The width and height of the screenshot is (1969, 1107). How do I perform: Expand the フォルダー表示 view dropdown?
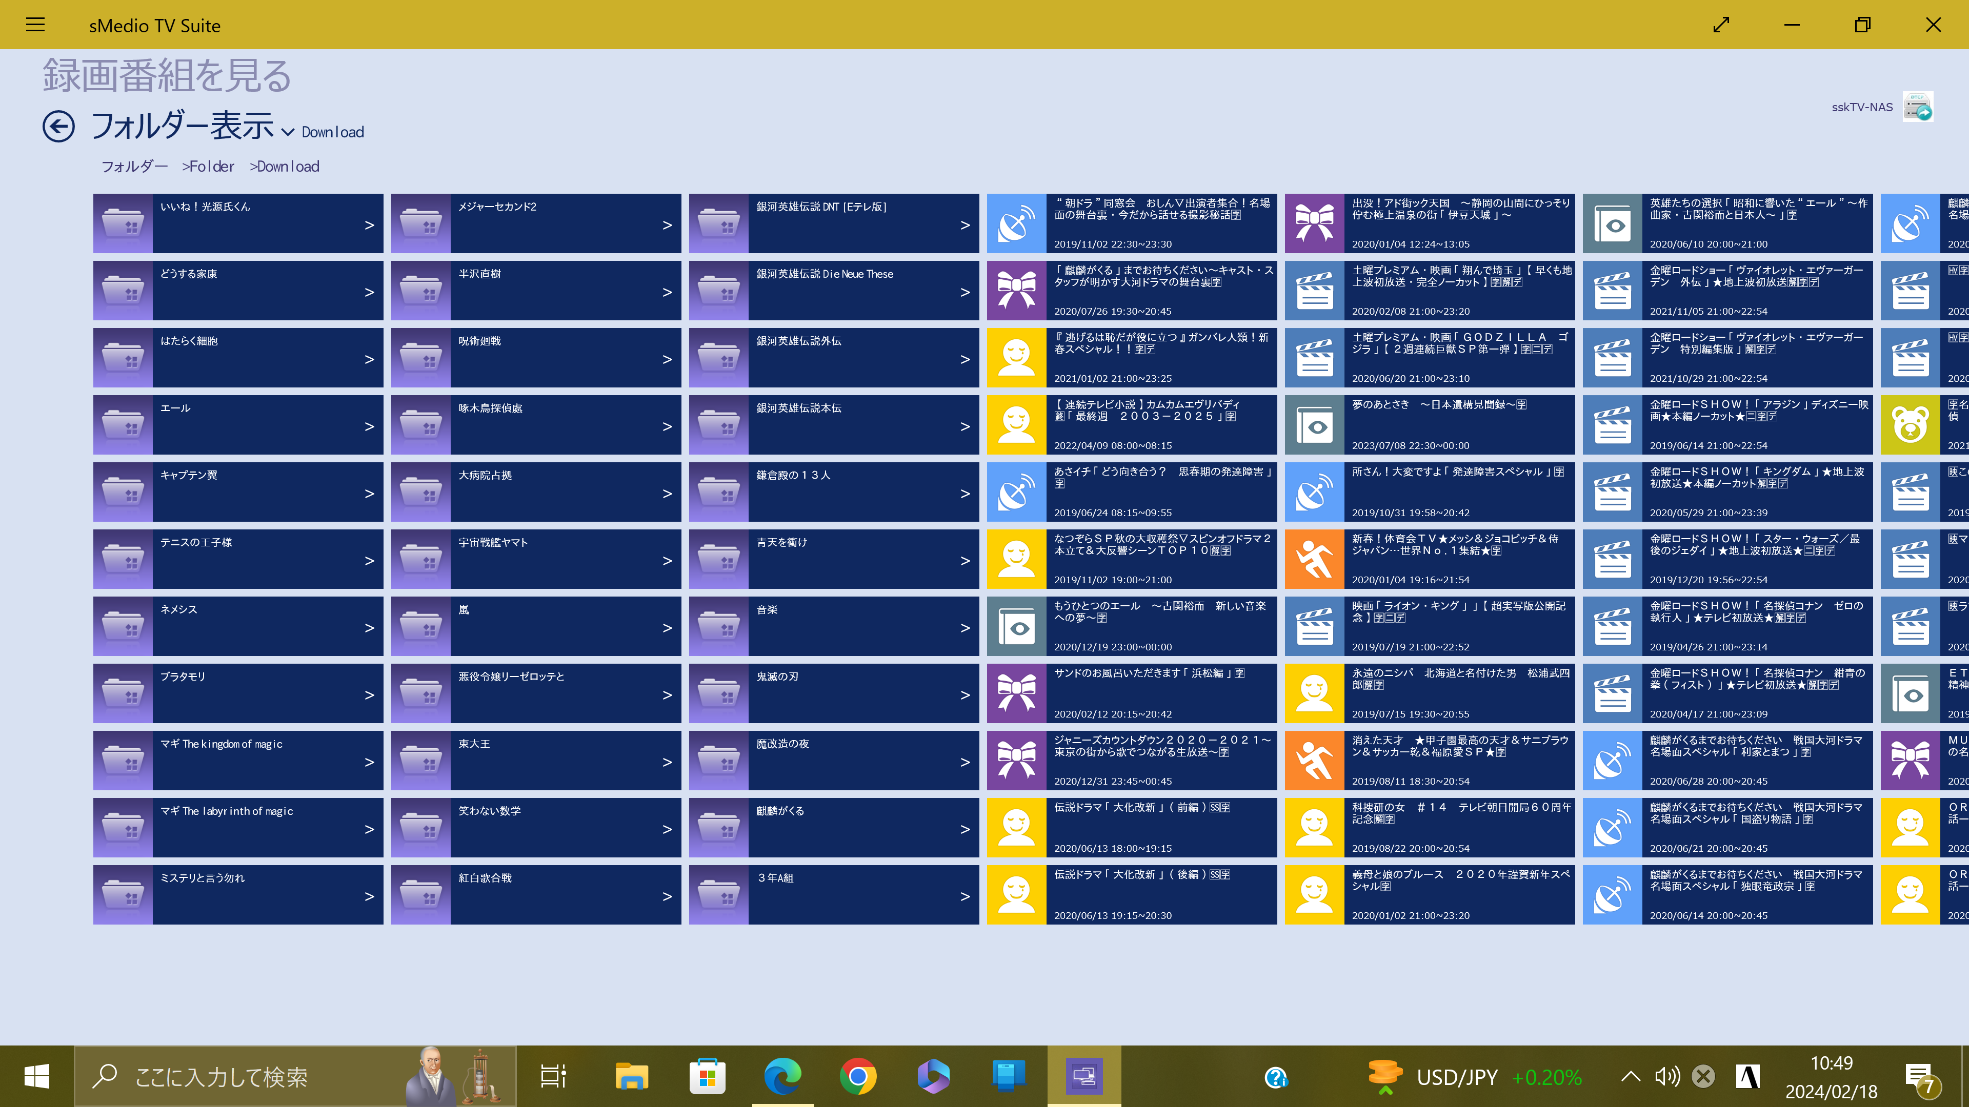(x=288, y=131)
